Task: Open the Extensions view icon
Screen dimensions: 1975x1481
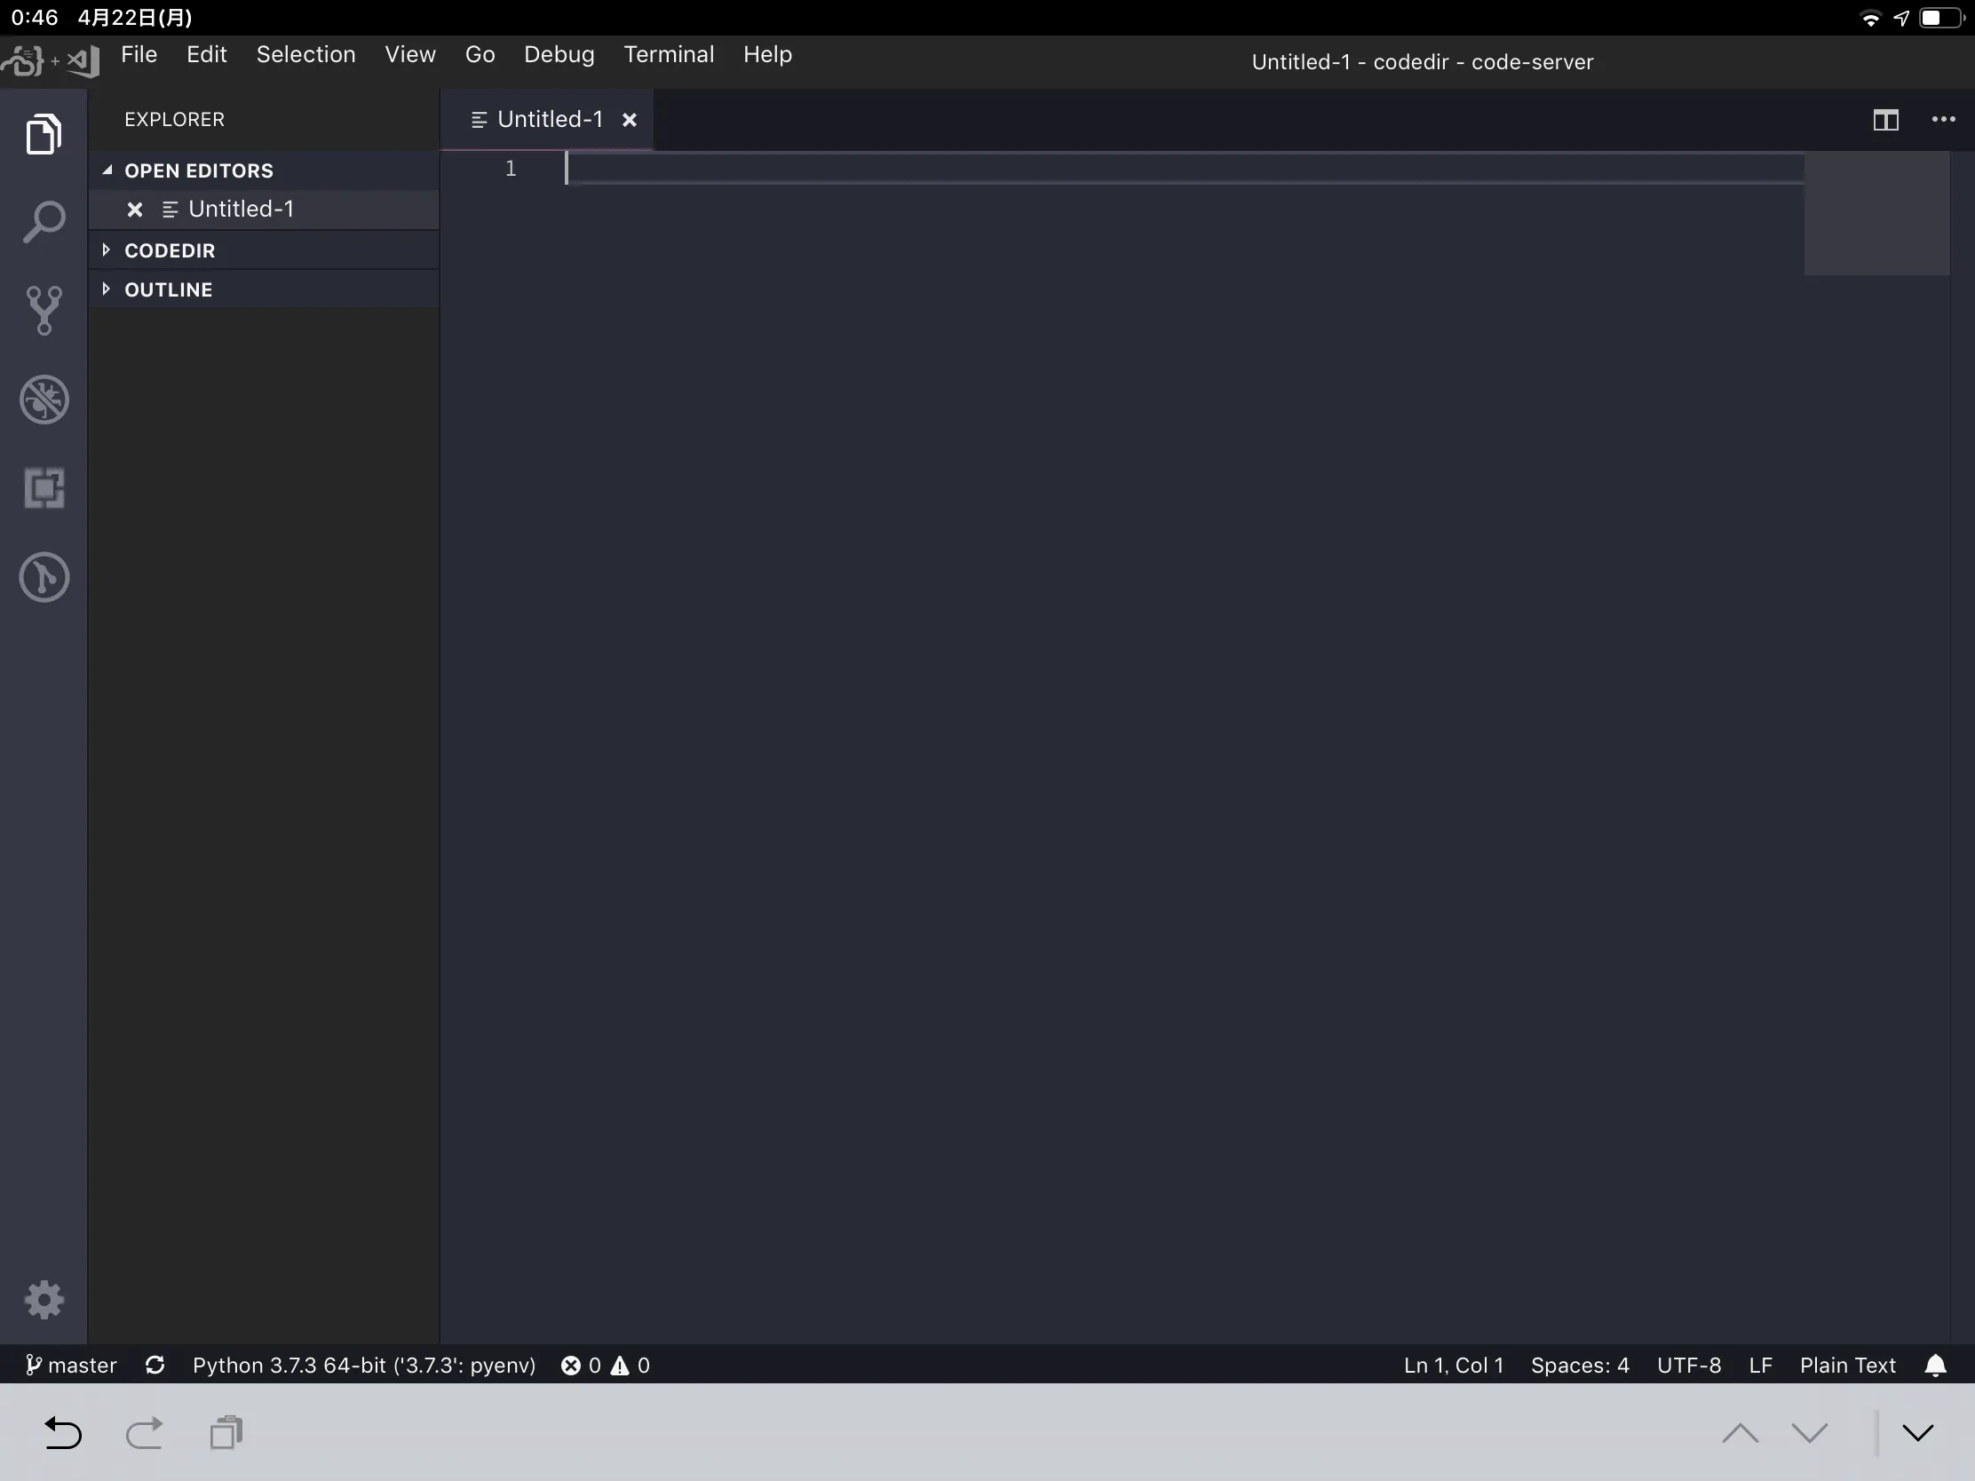Action: point(44,487)
